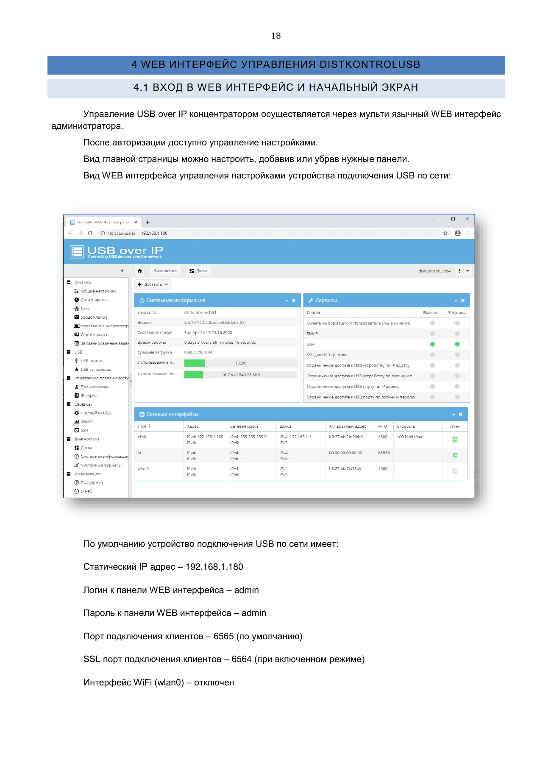This screenshot has width=540, height=763.
Task: Close the Системная информация panel
Action: [294, 301]
